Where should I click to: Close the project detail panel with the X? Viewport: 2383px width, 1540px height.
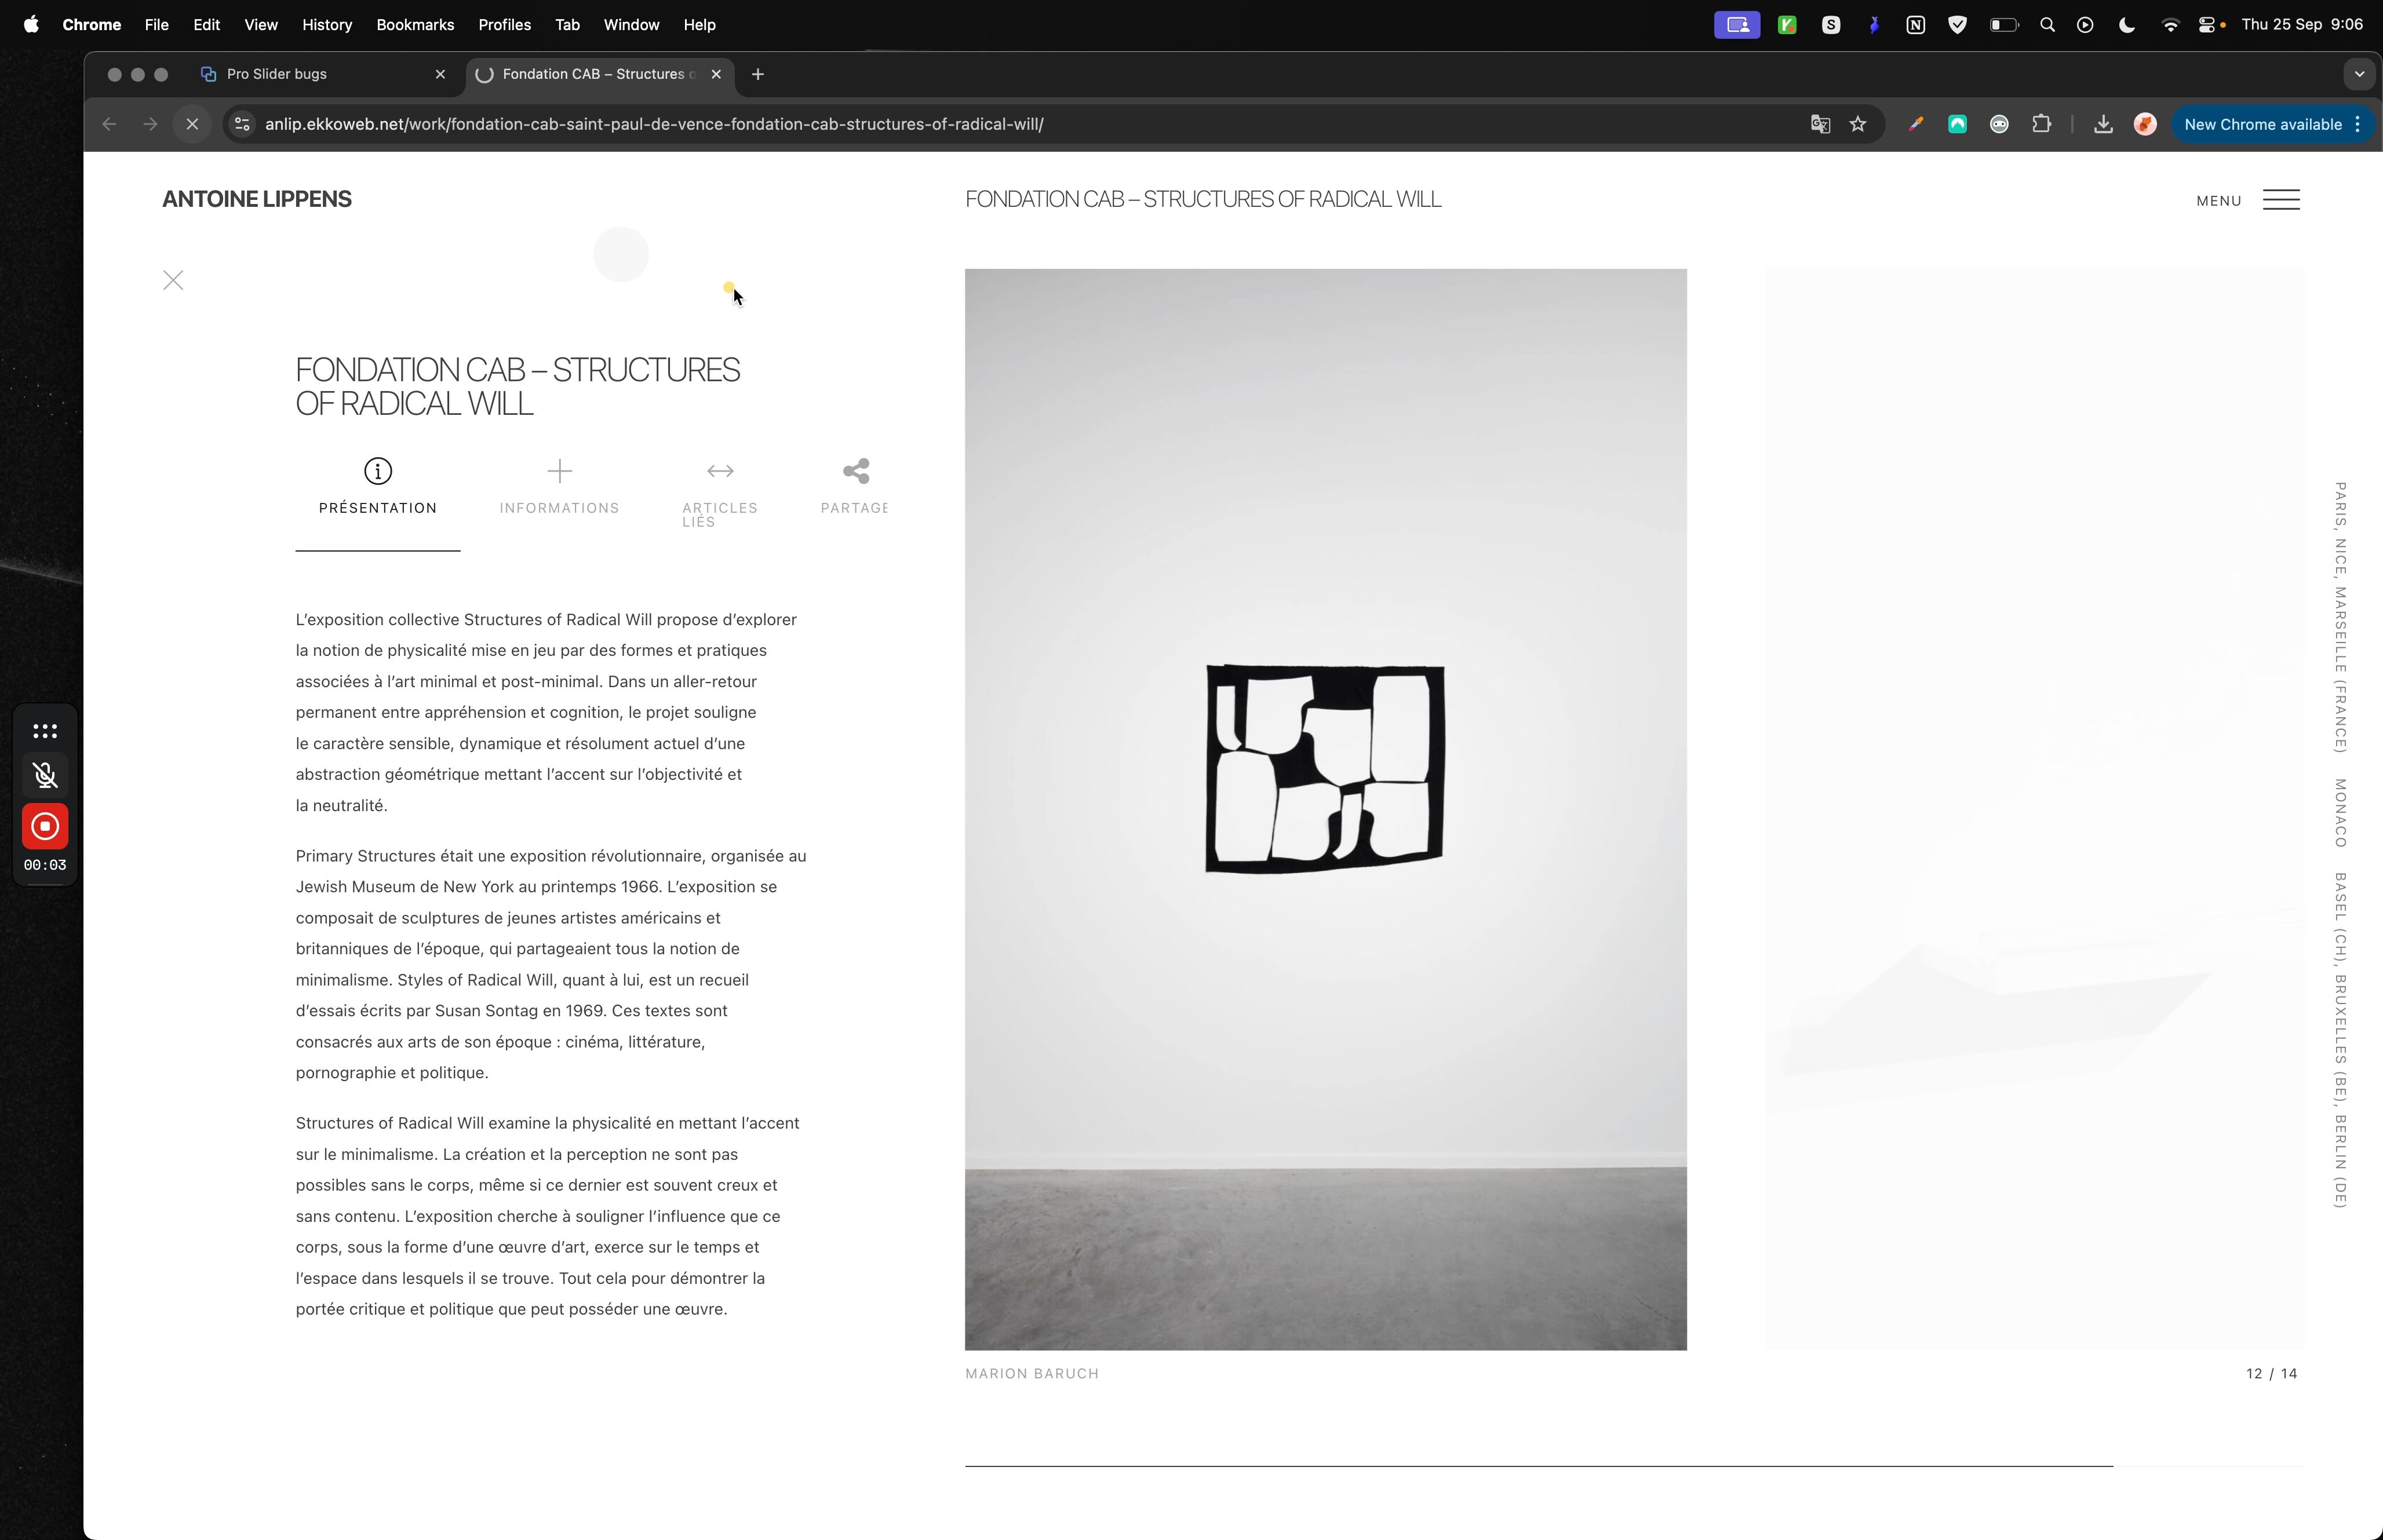173,280
